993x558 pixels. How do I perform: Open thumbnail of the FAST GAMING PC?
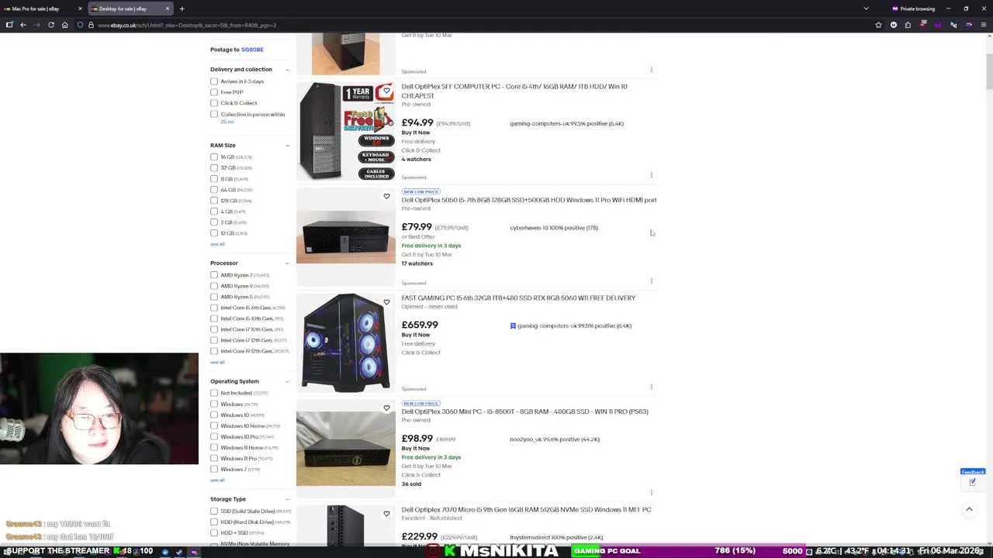click(346, 342)
